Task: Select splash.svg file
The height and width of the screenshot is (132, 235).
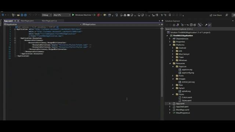Action: 186,91
